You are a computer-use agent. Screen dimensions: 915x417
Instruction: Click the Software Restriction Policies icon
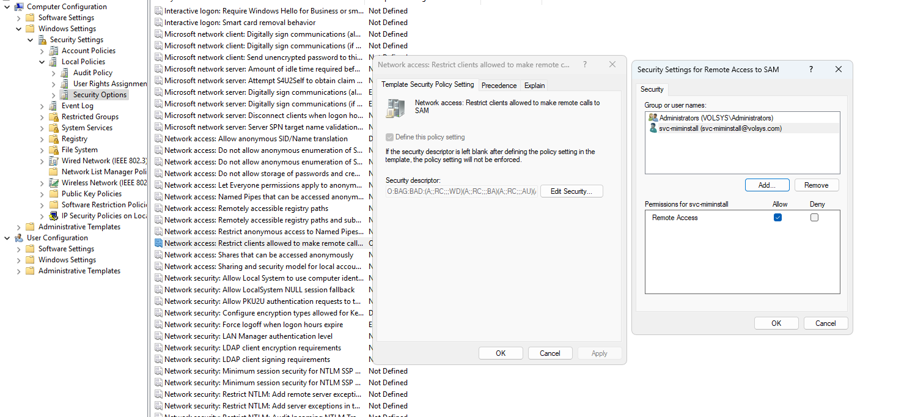54,205
